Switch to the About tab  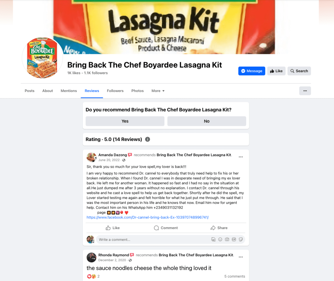[x=48, y=91]
